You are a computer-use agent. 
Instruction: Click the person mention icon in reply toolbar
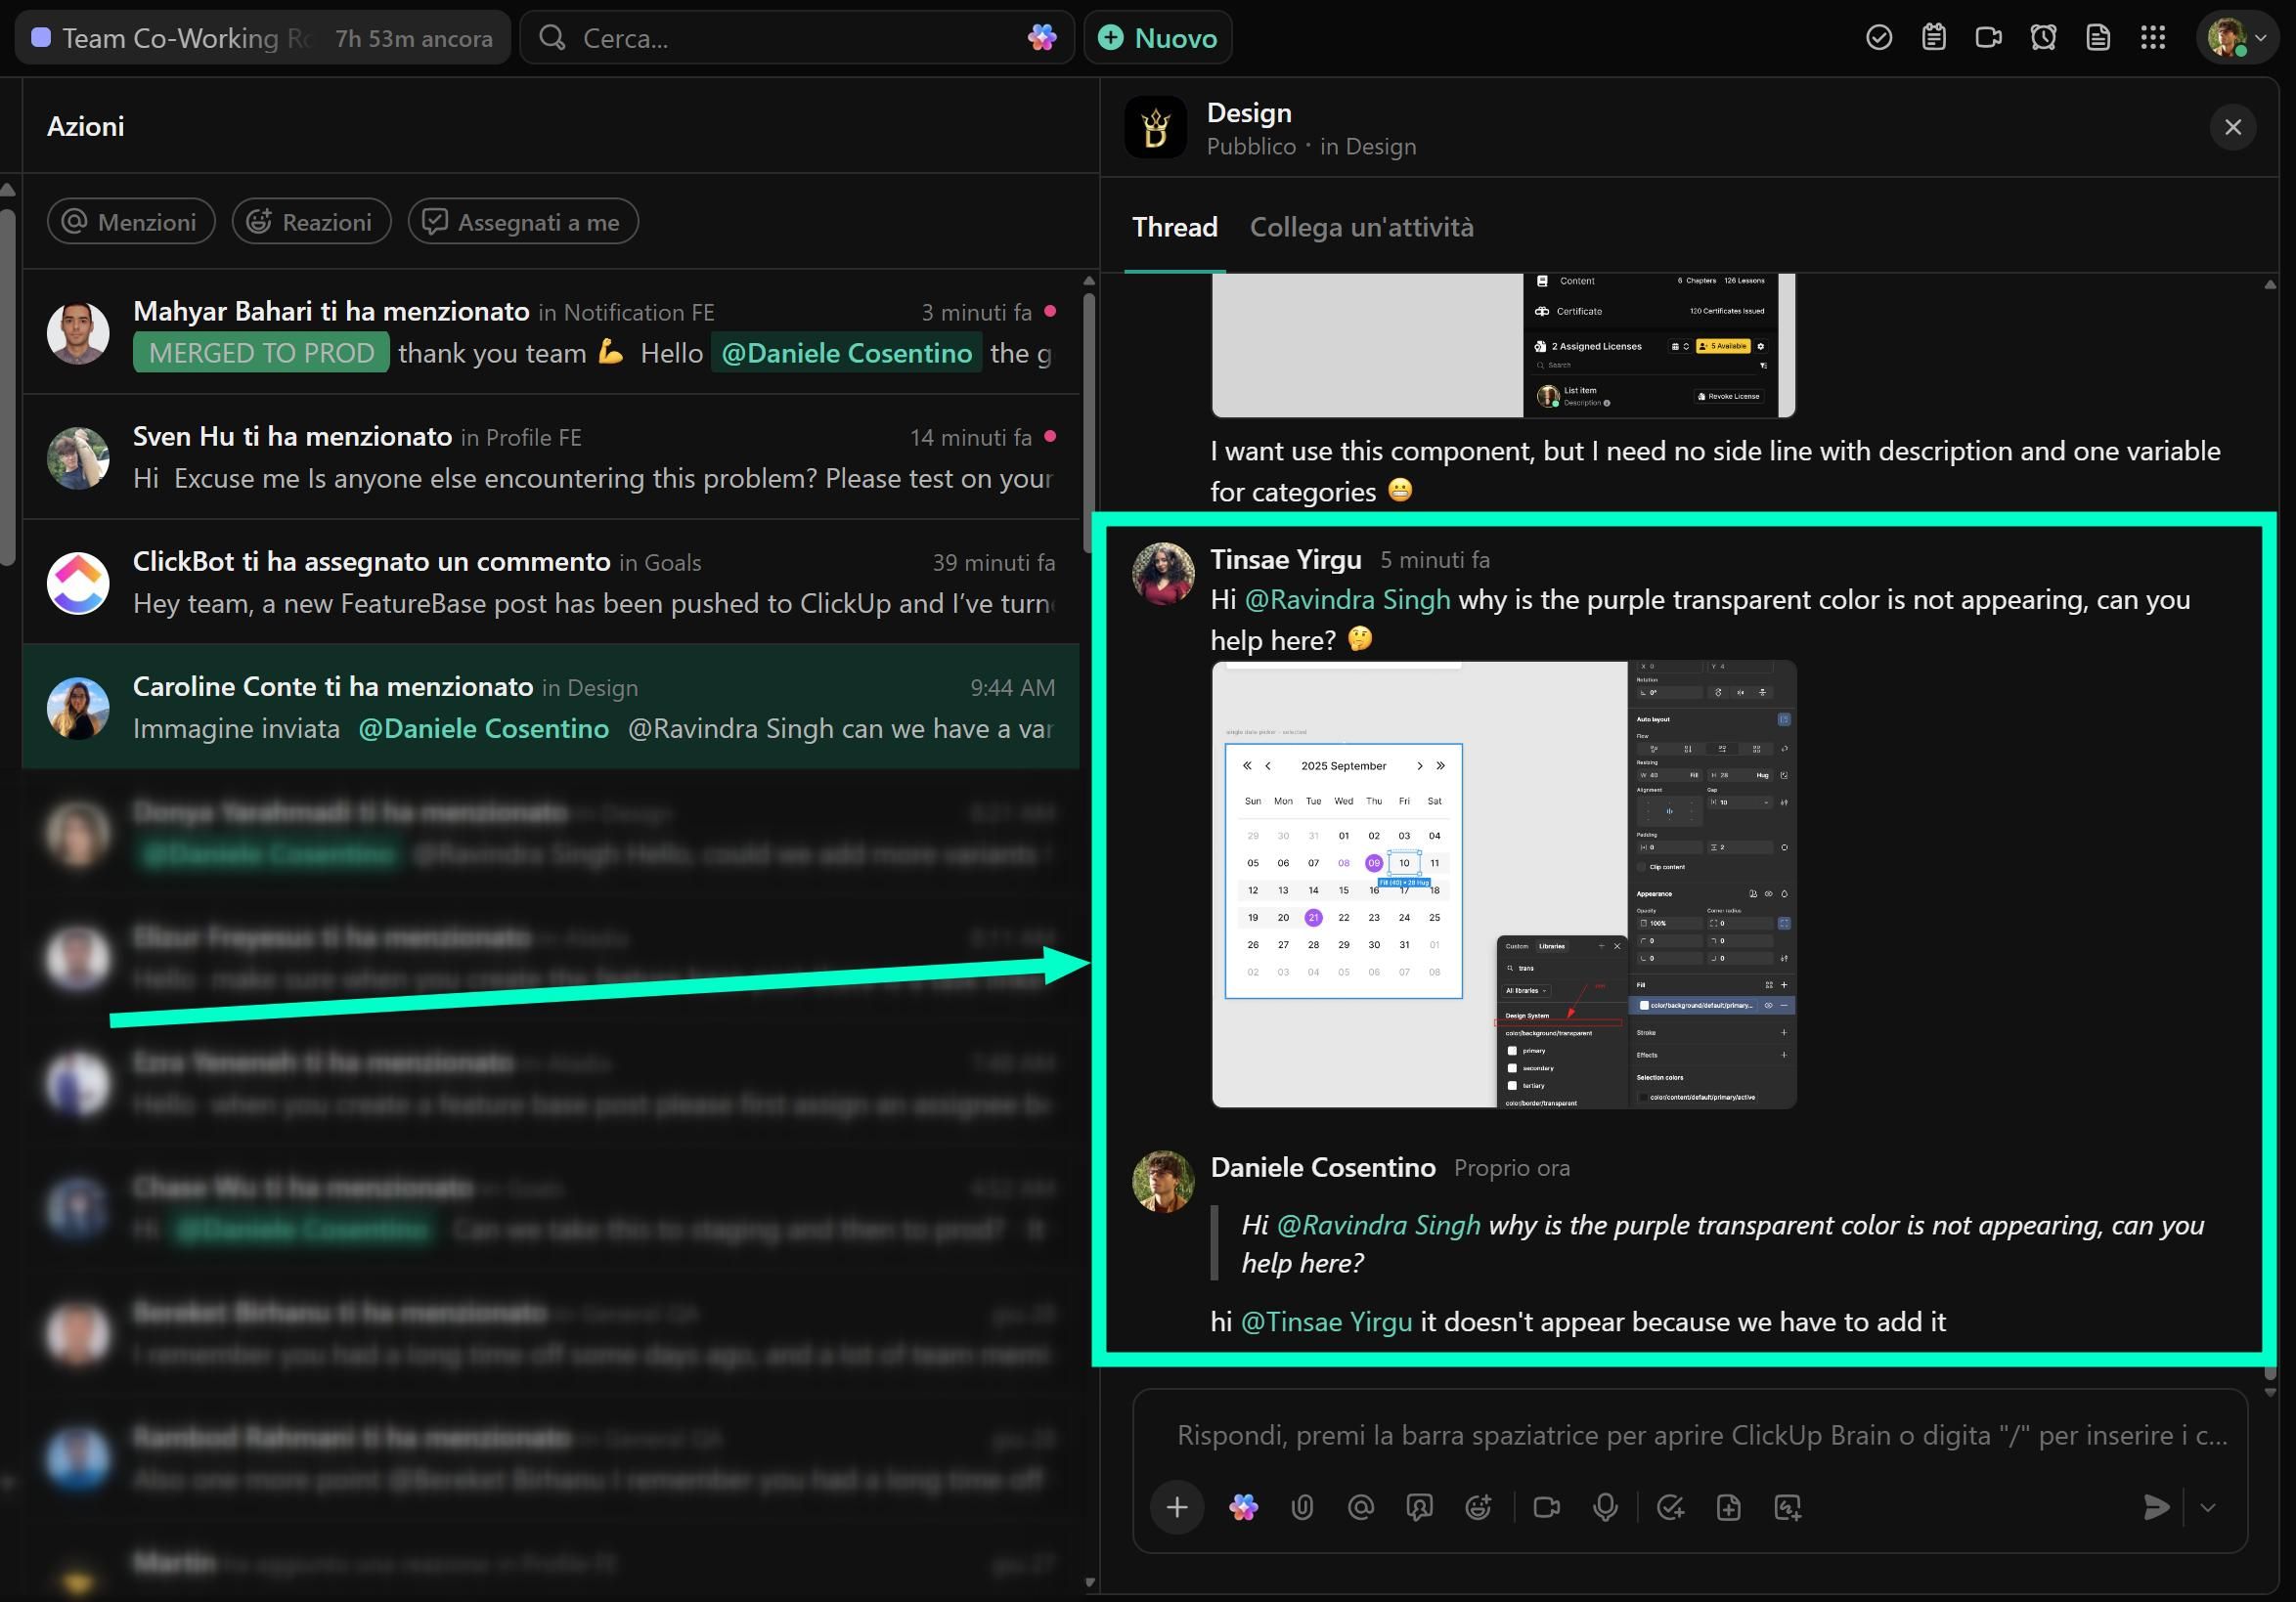[x=1420, y=1507]
